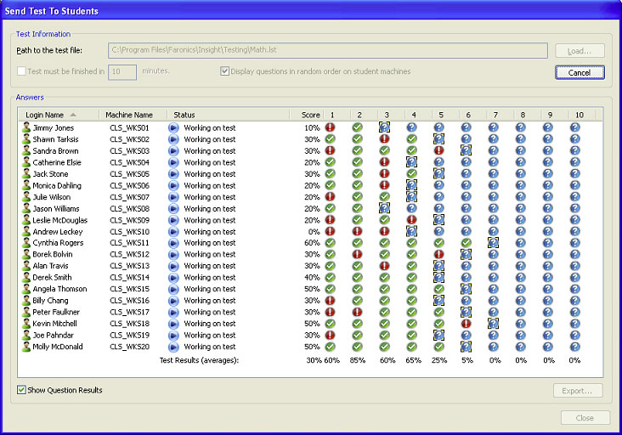
Task: Click Kevin Mitchell's red icon under question 6
Action: pyautogui.click(x=467, y=323)
